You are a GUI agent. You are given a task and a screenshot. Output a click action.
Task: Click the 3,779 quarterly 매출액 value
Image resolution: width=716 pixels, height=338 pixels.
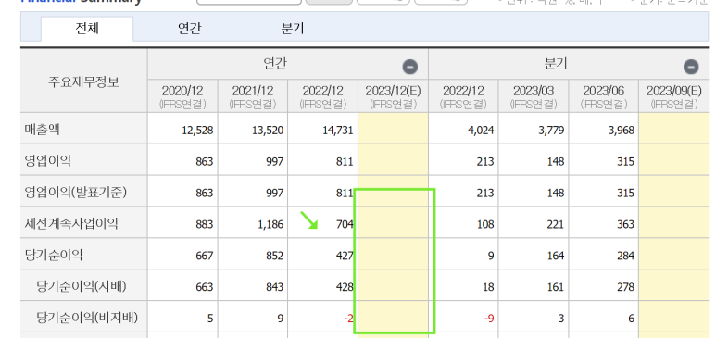552,131
